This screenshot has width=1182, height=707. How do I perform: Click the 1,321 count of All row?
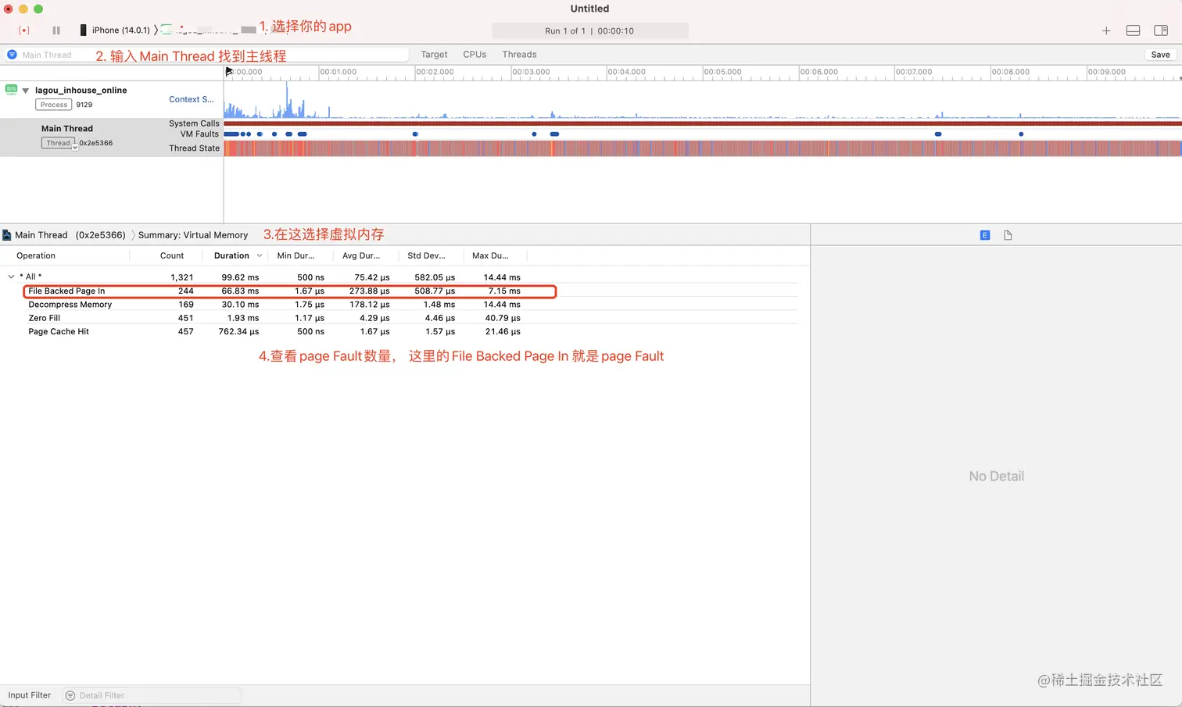click(182, 277)
